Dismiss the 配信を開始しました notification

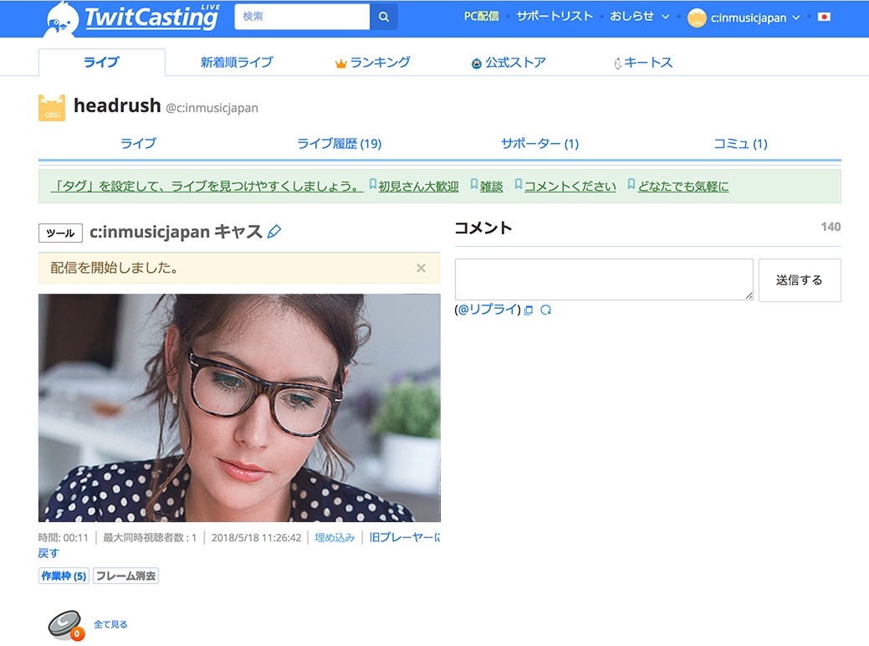422,269
